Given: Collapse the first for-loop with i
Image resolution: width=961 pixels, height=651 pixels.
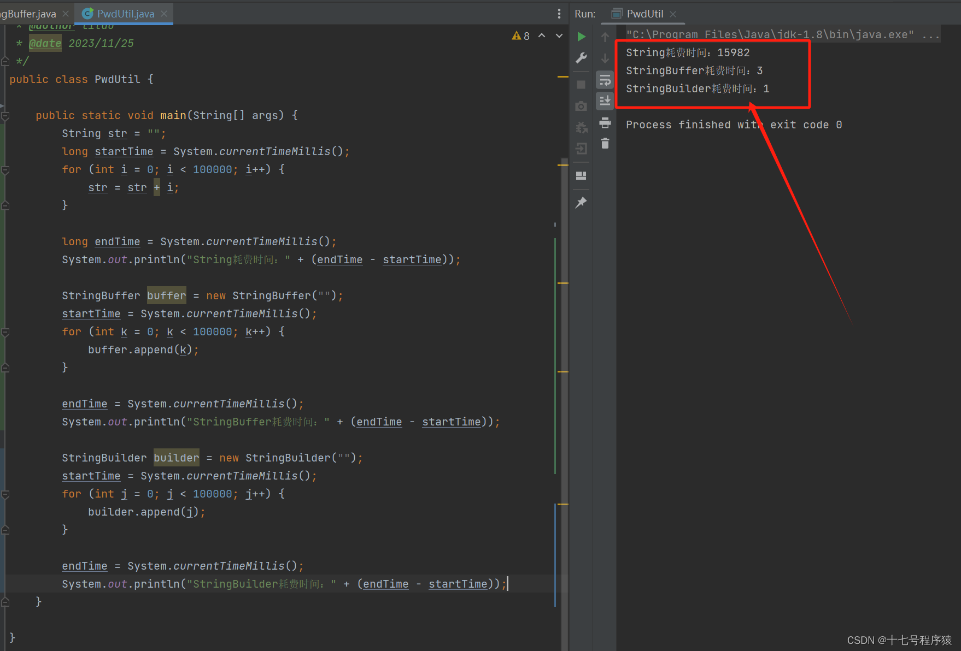Looking at the screenshot, I should [5, 170].
